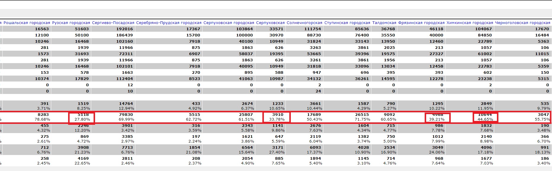Click the cell showing 84850
The width and height of the screenshot is (552, 171).
click(x=470, y=35)
